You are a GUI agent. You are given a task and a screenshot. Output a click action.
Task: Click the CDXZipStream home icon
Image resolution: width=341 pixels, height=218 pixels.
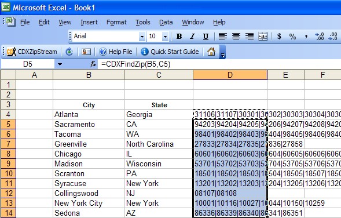[211, 52]
